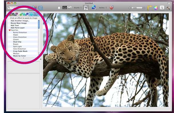Apply the Edges effect
The width and height of the screenshot is (174, 113).
[x=16, y=35]
